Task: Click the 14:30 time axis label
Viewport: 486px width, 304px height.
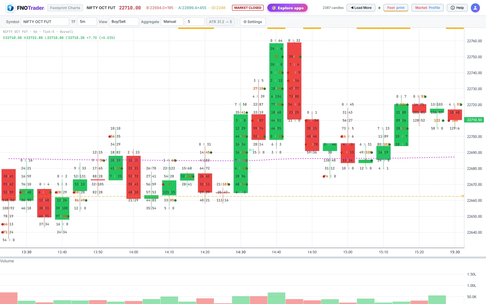Action: [241, 252]
